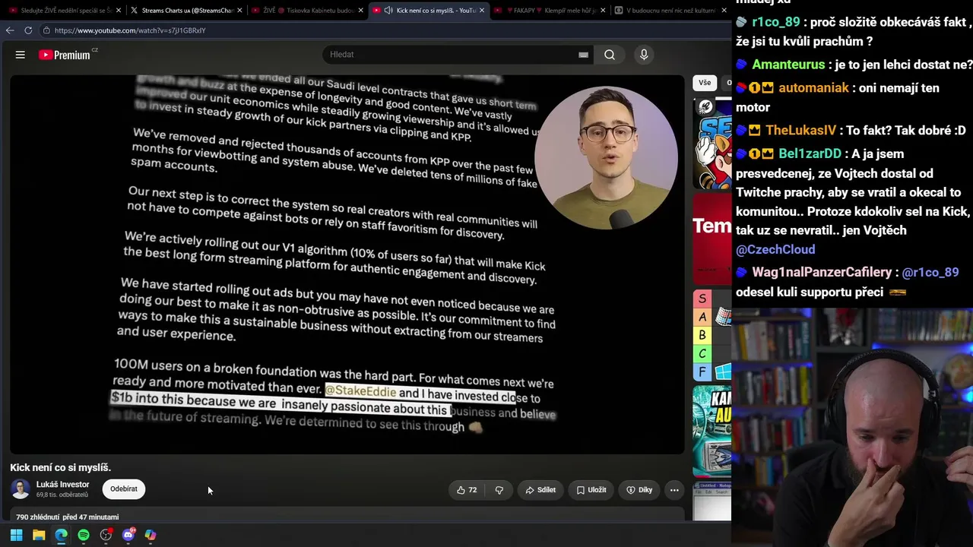973x547 pixels.
Task: Click the @StakeEddie mention in the video
Action: point(360,391)
